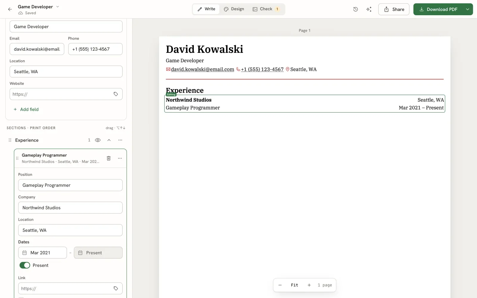
Task: Click the location pin icon on resume preview
Action: click(287, 69)
